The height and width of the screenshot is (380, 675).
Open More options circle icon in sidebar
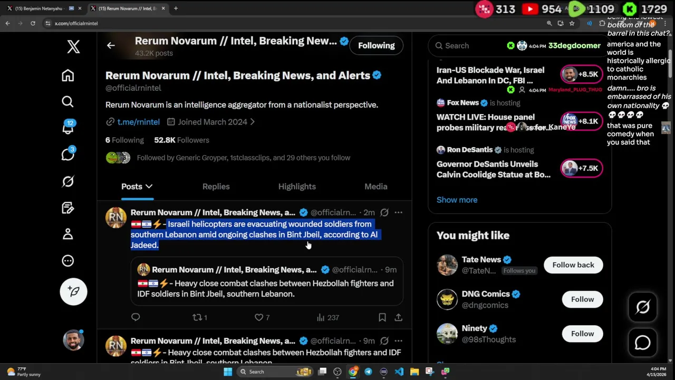point(67,261)
